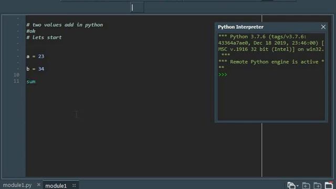The image size is (336, 189).
Task: Click the 'Python Interpreter' panel title
Action: coord(240,27)
